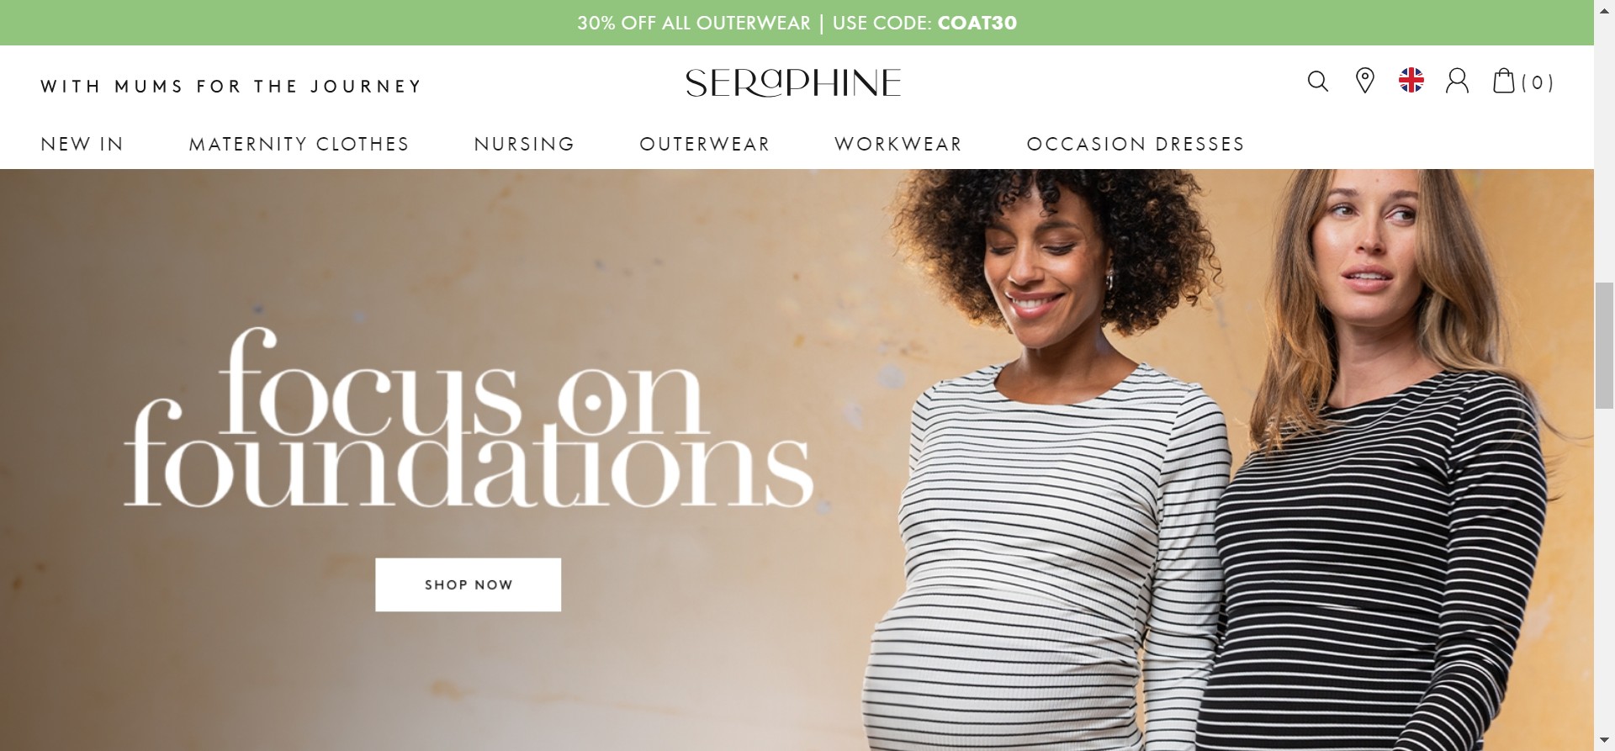Open the Workwear menu

pyautogui.click(x=898, y=144)
